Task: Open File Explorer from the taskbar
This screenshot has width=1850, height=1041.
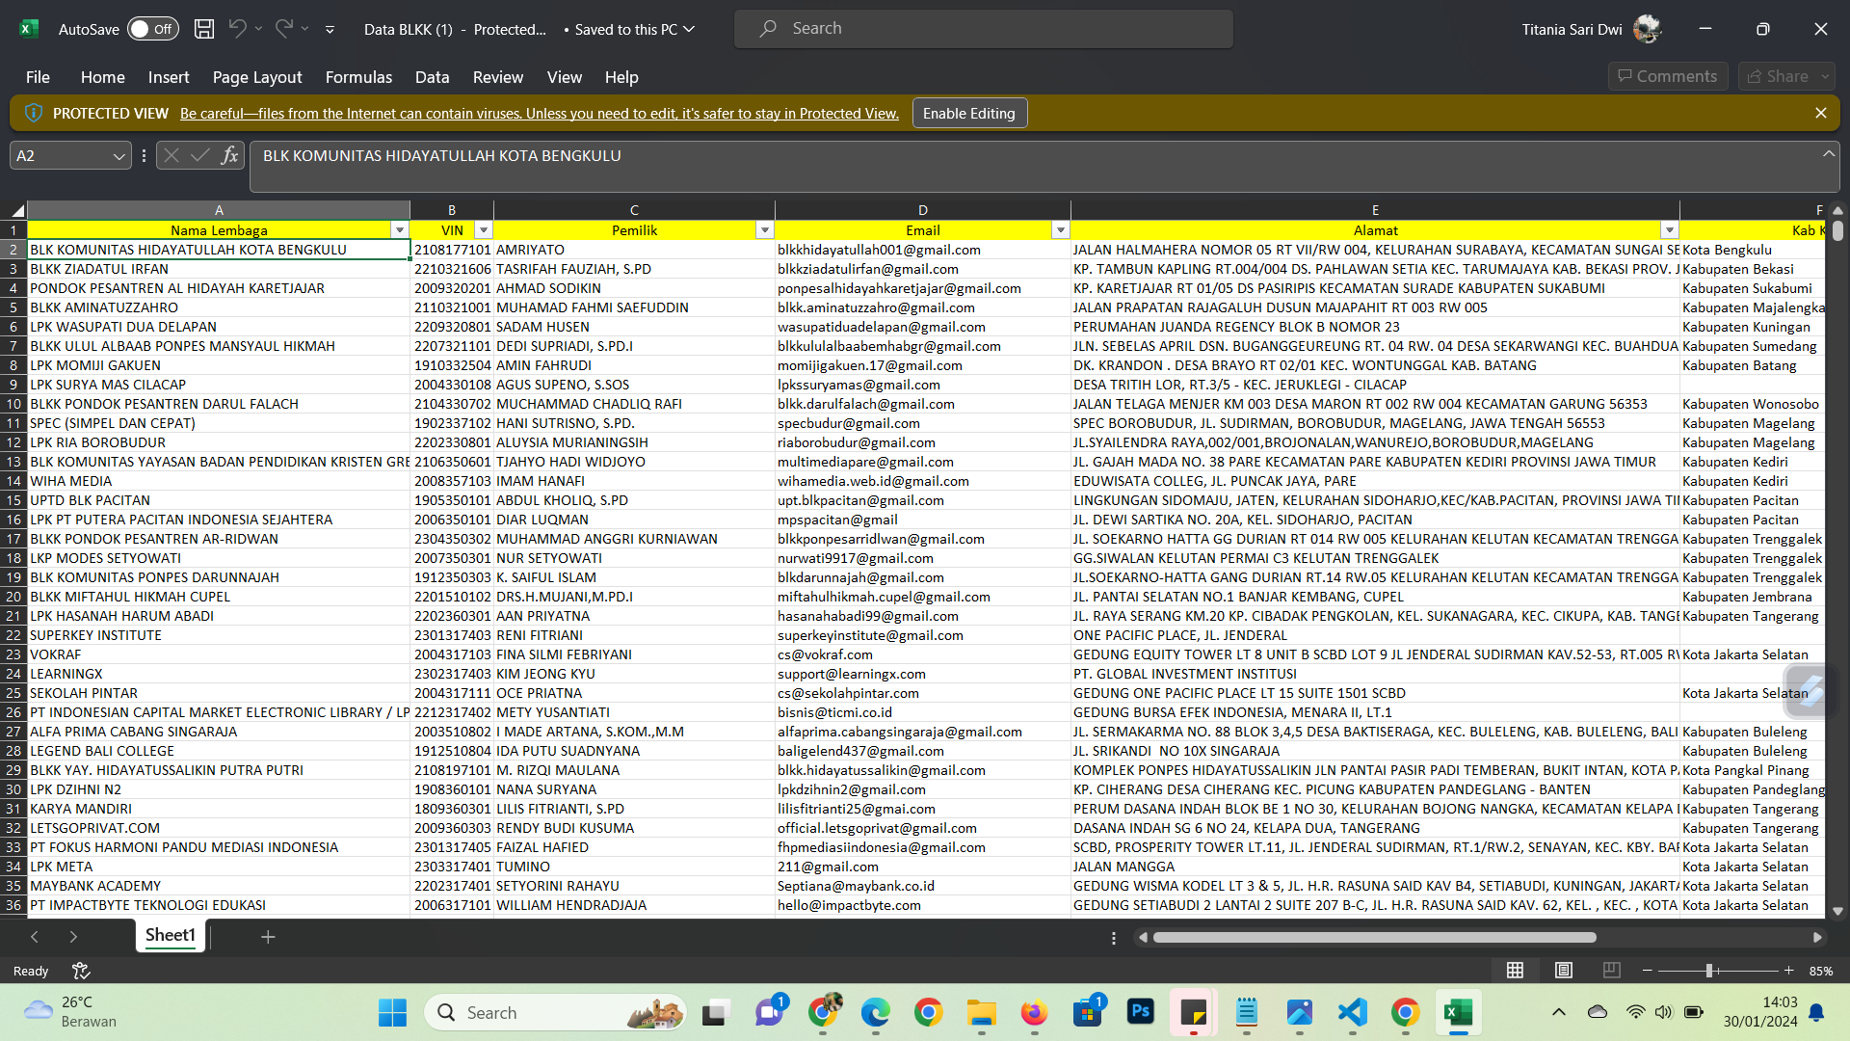Action: click(x=982, y=1013)
